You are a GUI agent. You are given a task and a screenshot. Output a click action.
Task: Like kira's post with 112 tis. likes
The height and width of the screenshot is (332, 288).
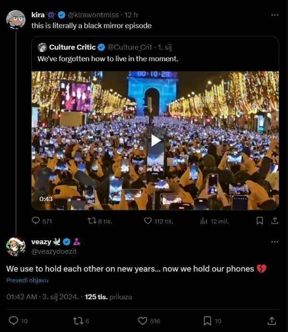click(148, 221)
